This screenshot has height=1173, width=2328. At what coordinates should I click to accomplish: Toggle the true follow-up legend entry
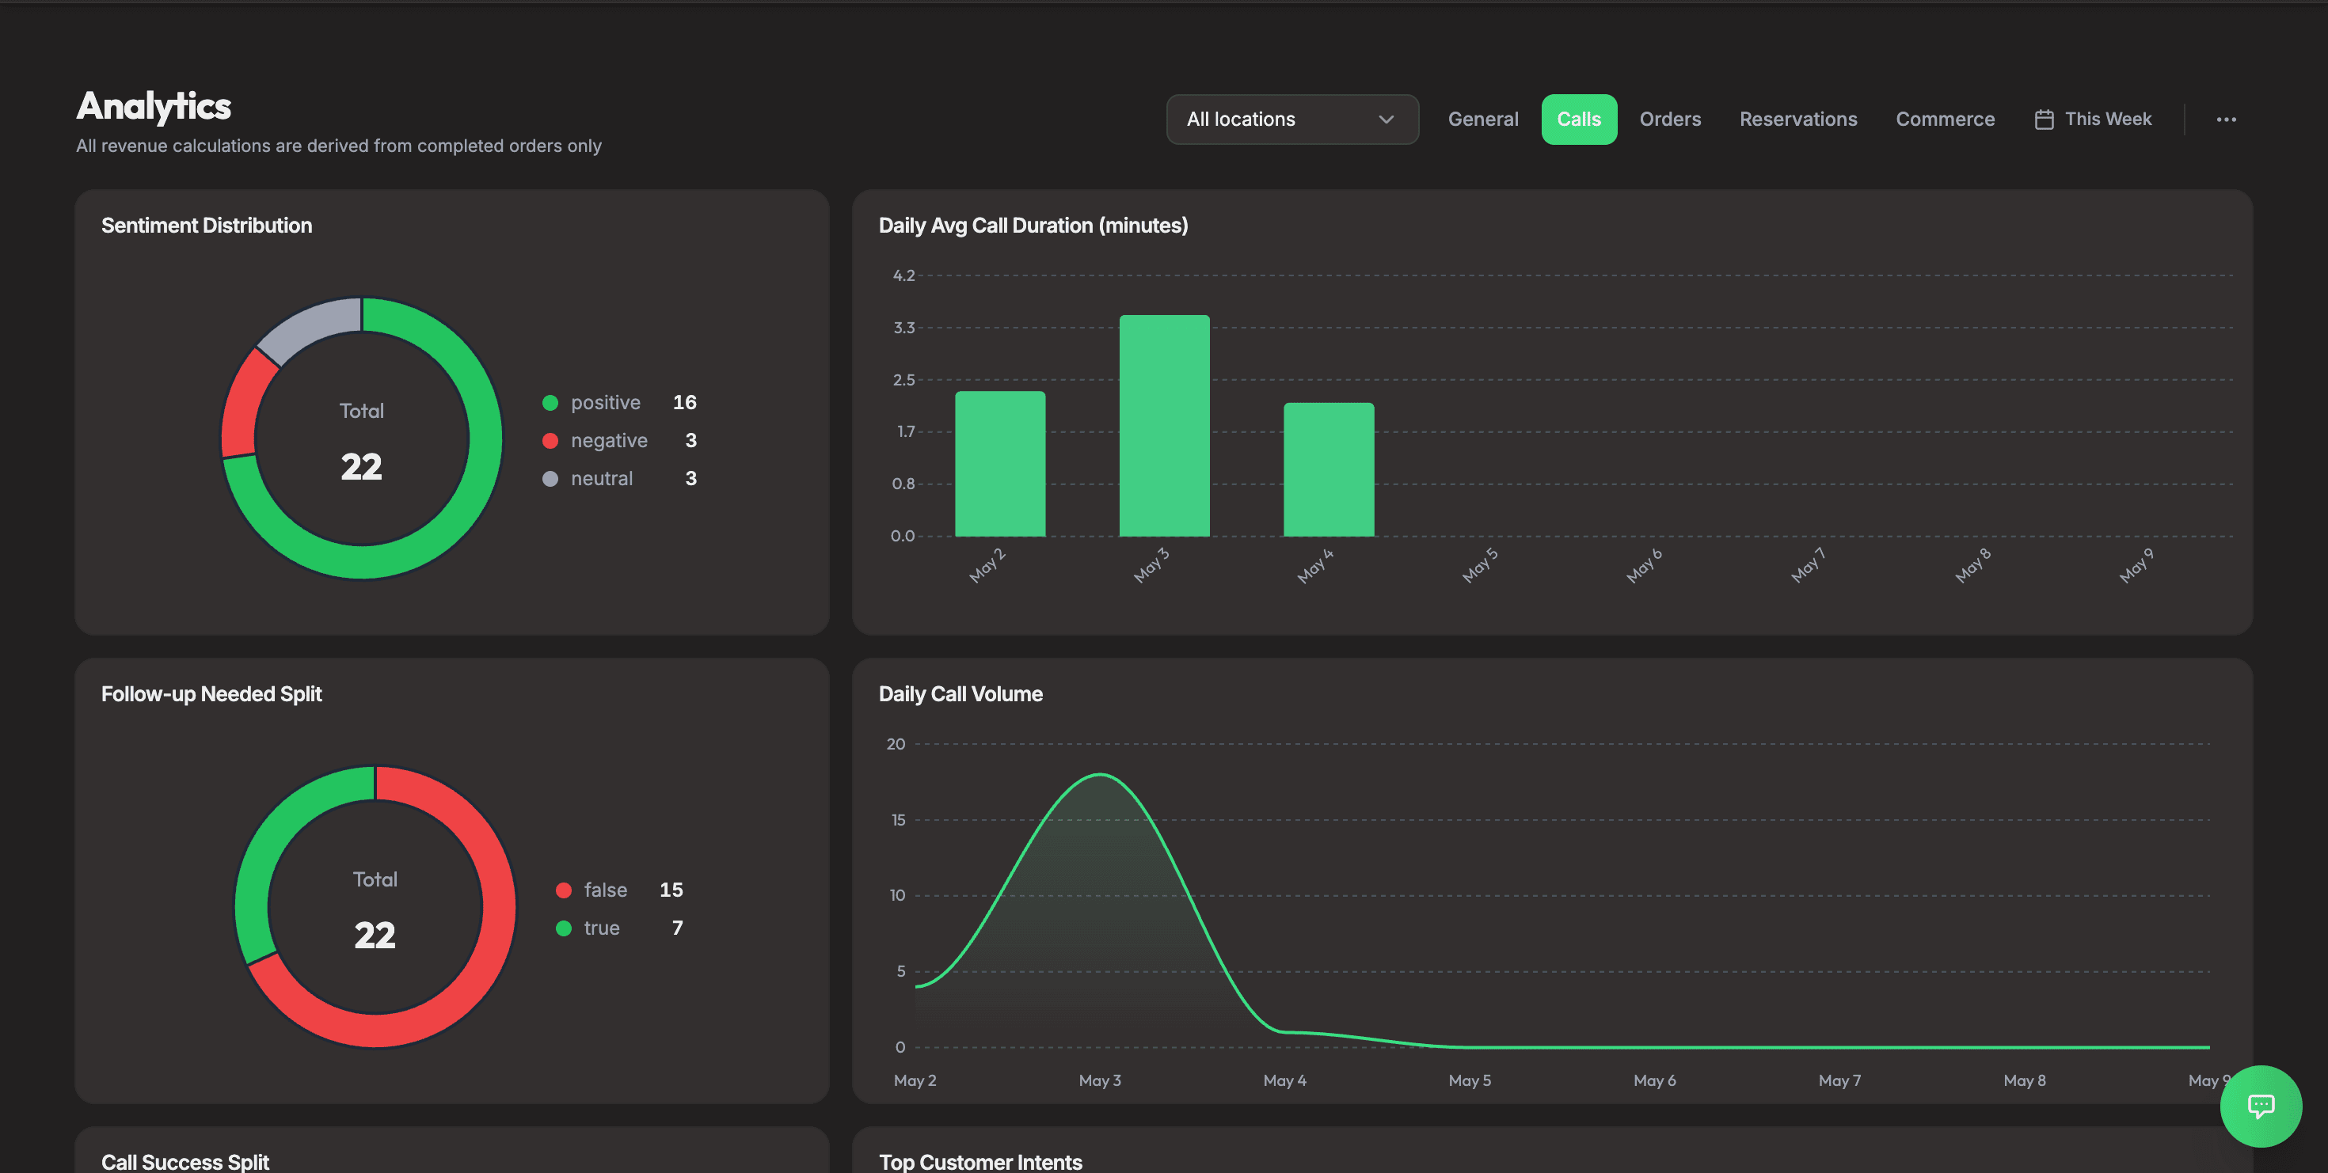coord(619,928)
